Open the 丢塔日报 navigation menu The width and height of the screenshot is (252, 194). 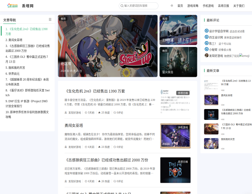(223, 6)
